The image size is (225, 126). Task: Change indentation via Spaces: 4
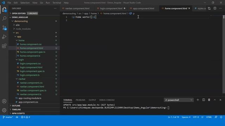[x=186, y=117]
